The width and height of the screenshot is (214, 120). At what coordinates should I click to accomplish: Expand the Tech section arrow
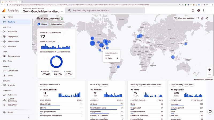tap(2, 61)
